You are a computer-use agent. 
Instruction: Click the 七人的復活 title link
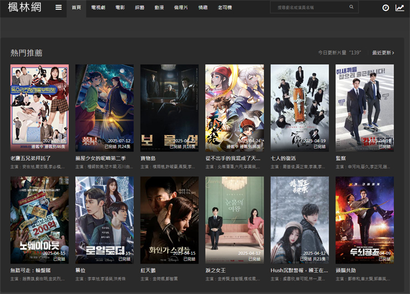coord(283,158)
